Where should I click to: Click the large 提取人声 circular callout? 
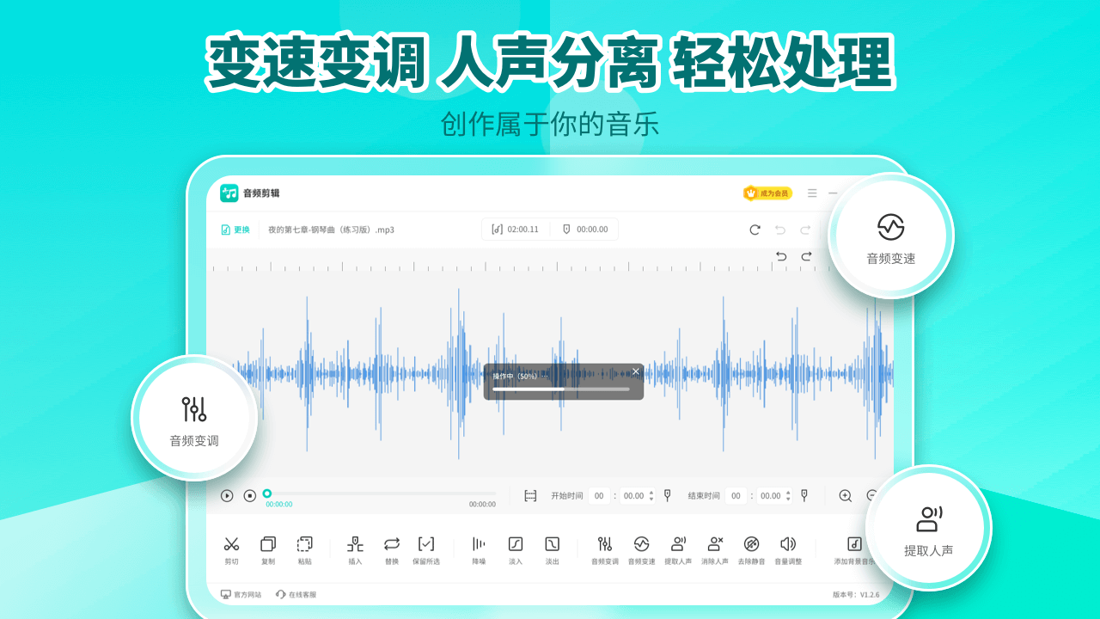[x=928, y=528]
